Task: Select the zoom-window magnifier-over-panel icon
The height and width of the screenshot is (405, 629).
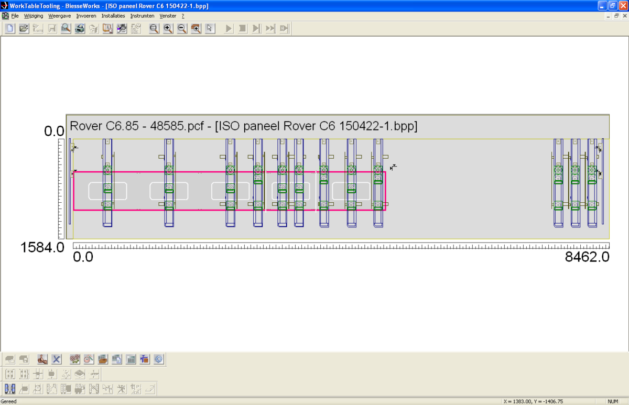Action: point(196,28)
